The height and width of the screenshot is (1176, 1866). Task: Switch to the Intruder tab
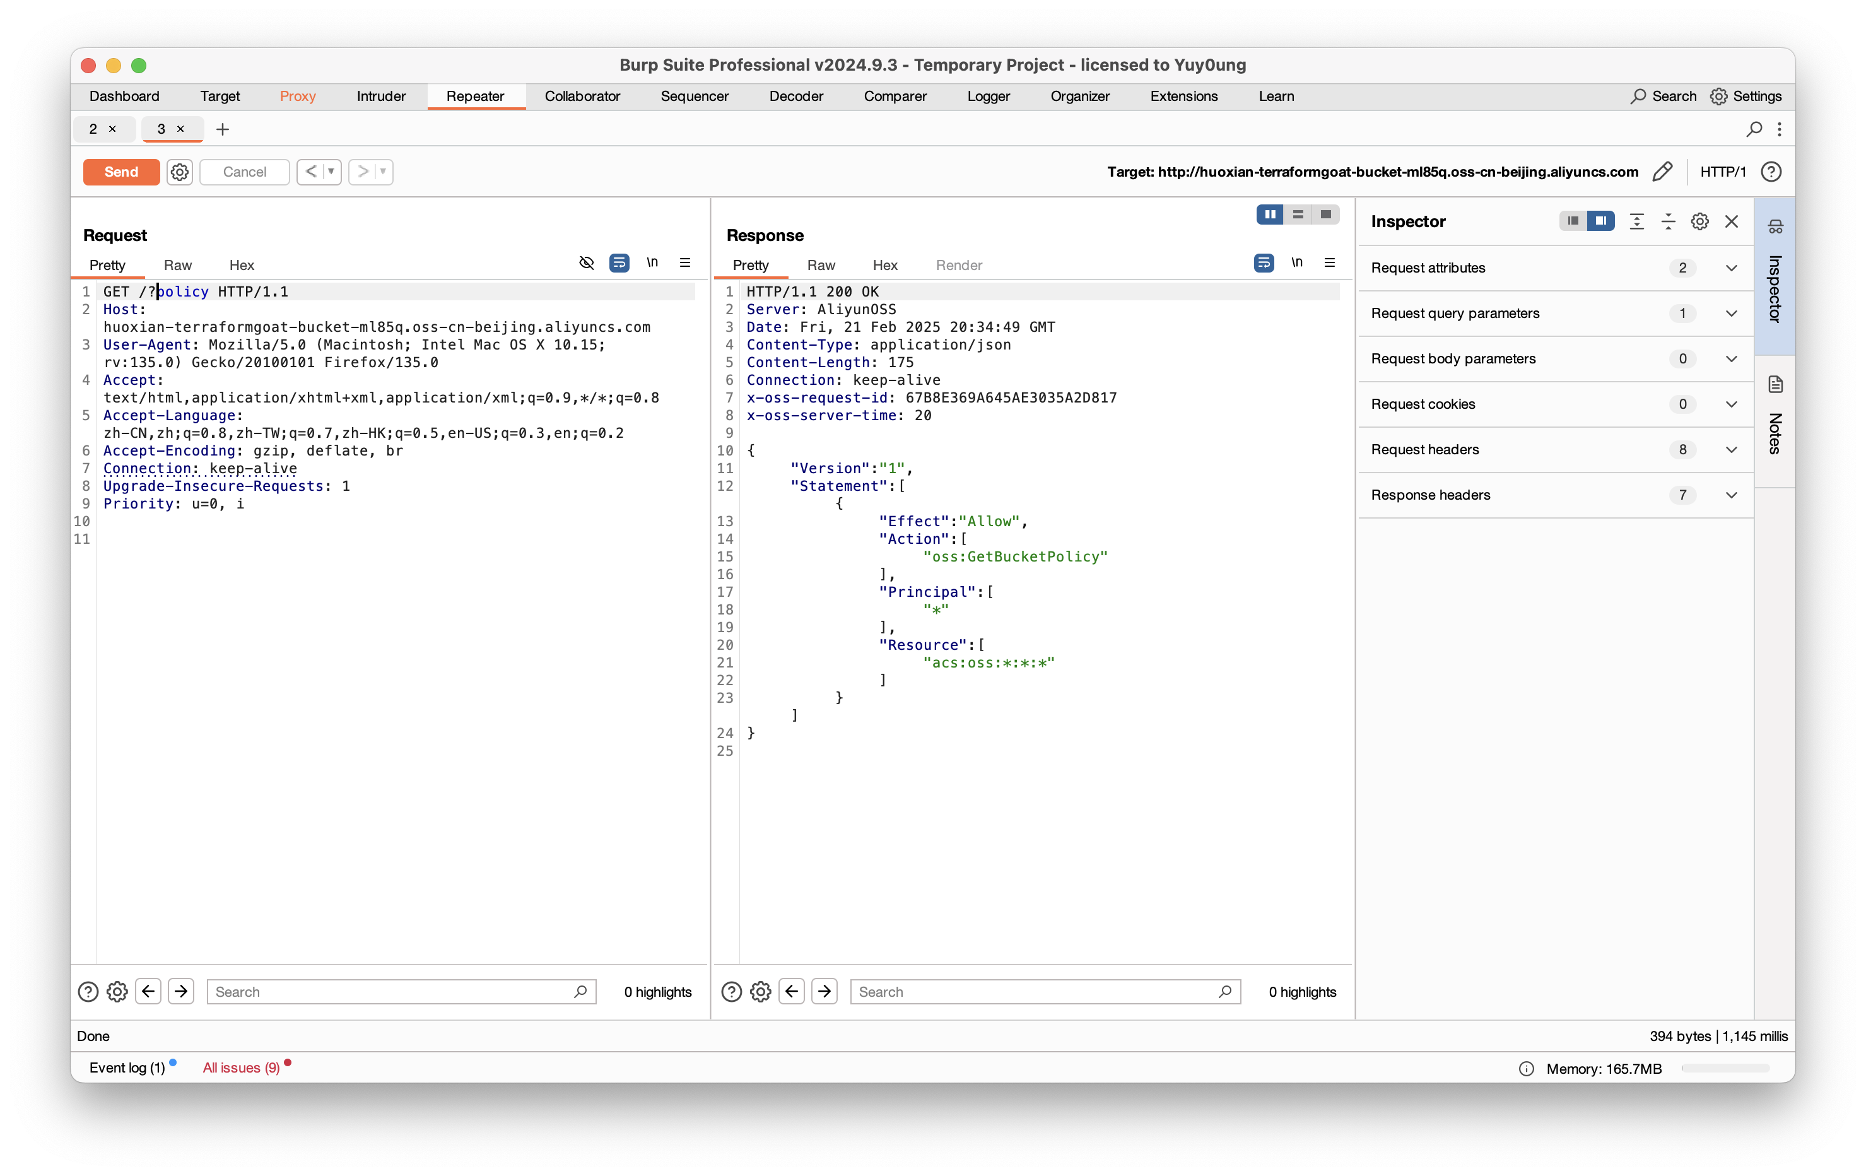click(x=380, y=96)
